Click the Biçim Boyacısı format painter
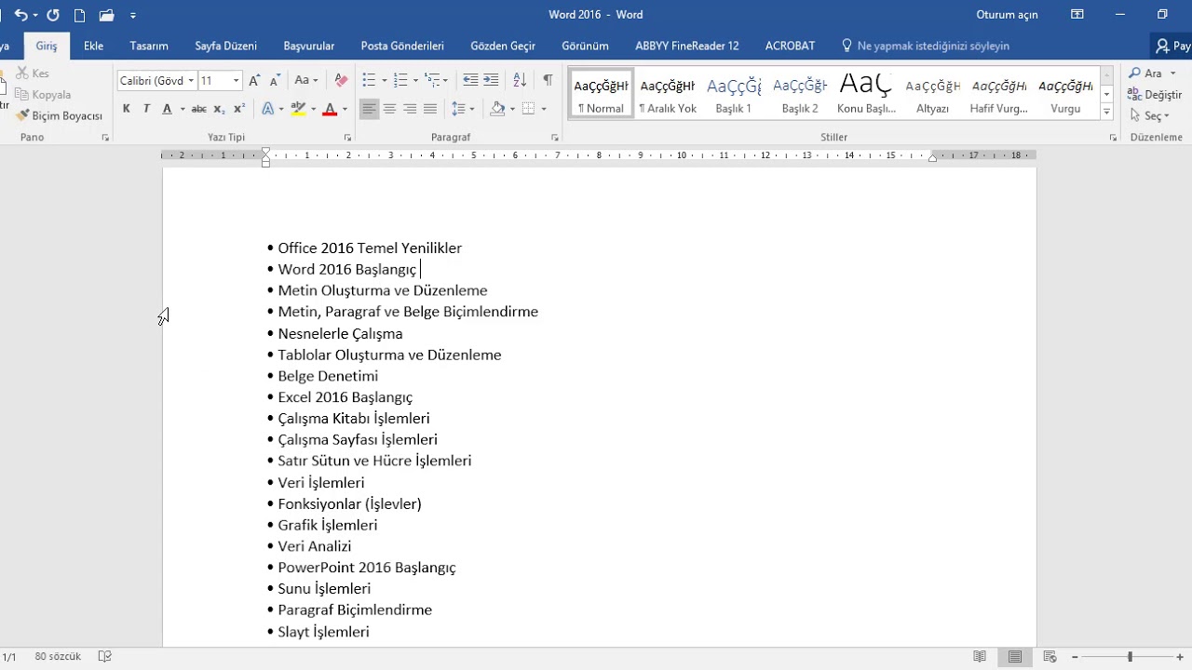Screen dimensions: 1192x670 [59, 116]
